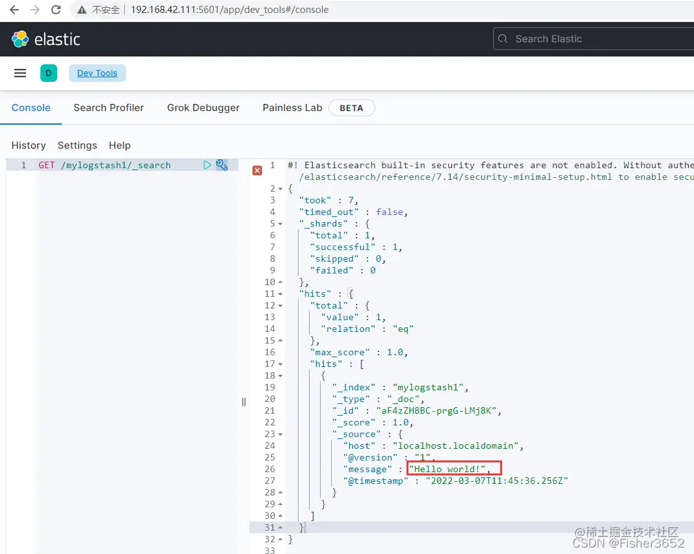Click the wrench request options icon
694x554 pixels.
pyautogui.click(x=222, y=165)
